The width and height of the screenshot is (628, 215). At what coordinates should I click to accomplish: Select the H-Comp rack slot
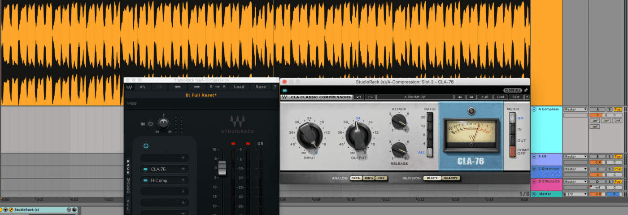click(165, 180)
